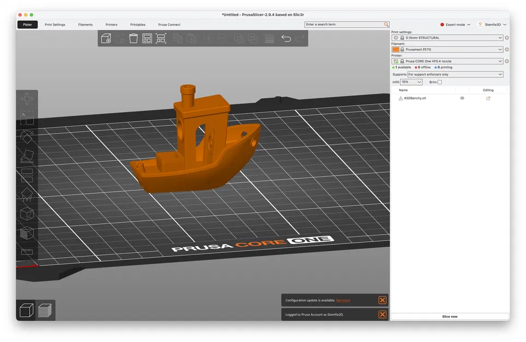Hide the #3DBenchy.stl model via its eye icon

tap(462, 98)
